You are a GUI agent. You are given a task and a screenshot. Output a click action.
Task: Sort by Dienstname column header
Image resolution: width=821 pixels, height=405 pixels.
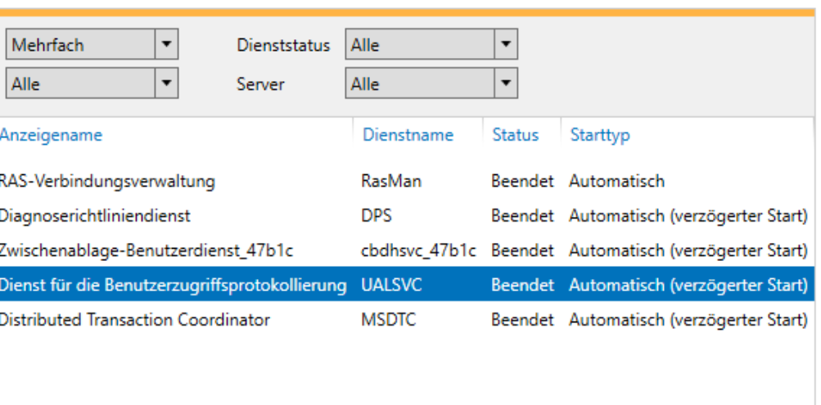408,135
